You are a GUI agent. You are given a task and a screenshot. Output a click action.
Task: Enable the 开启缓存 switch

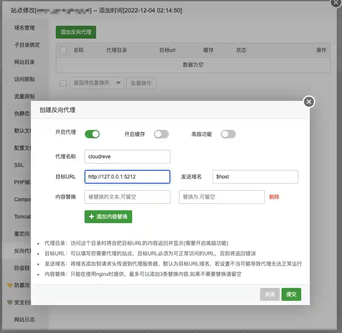pos(161,134)
